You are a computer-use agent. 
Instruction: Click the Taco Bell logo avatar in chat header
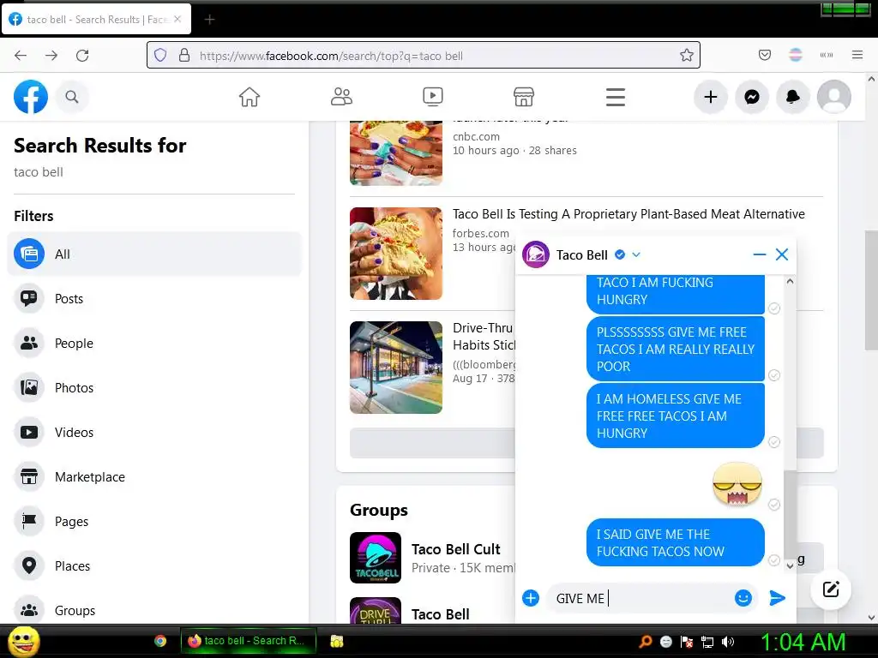click(x=536, y=254)
